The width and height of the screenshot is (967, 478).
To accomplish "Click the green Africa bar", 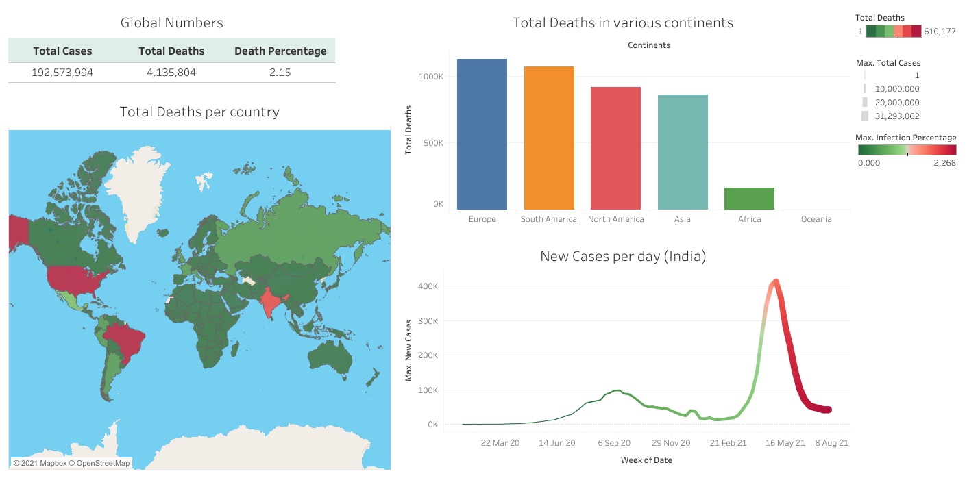I will click(x=749, y=199).
